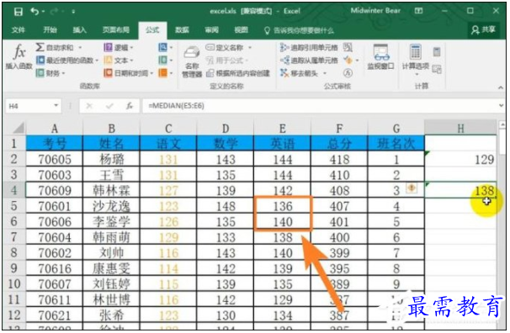This screenshot has height=333, width=510.
Task: Click the formula bar input field
Action: point(320,106)
